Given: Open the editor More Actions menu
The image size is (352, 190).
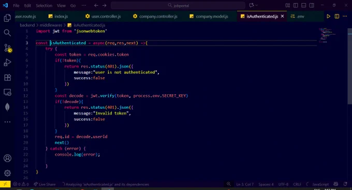Looking at the screenshot, I should point(345,16).
